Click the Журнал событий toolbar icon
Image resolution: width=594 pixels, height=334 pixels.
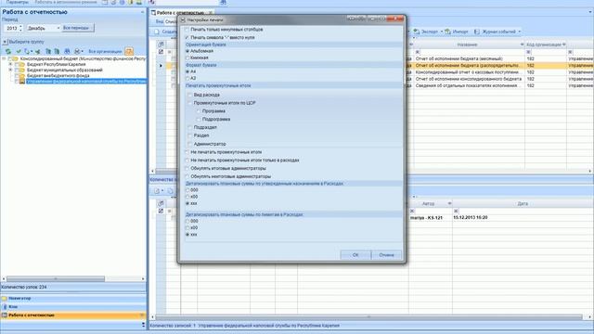point(477,32)
